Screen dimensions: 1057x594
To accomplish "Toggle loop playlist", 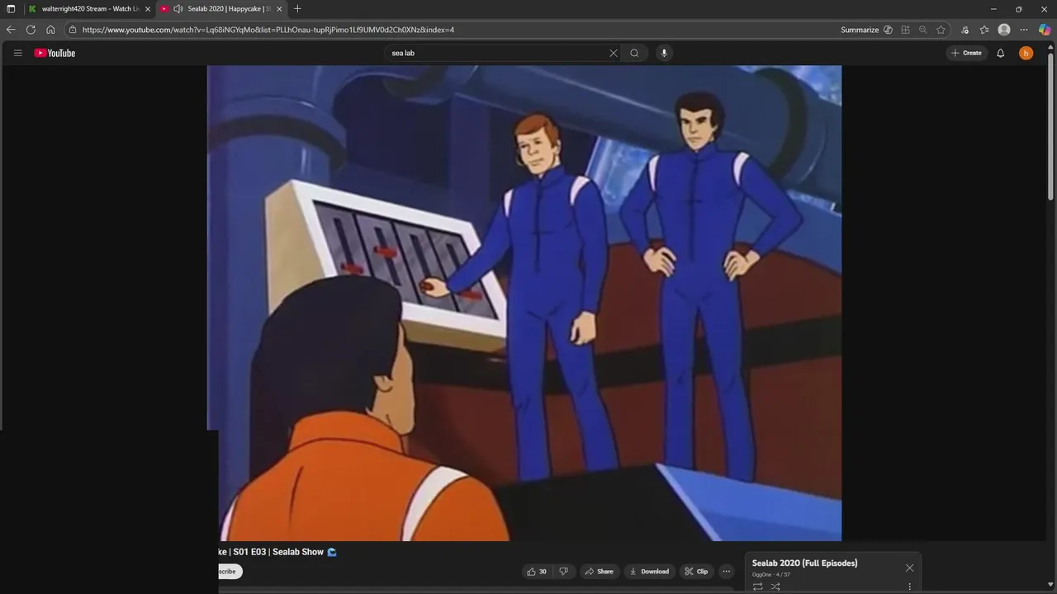I will tap(757, 587).
